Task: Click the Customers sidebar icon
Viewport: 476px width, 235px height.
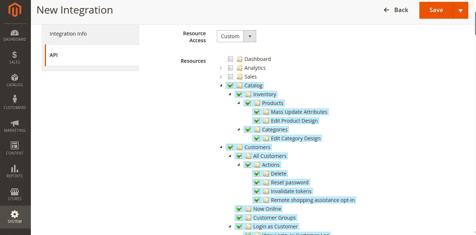Action: (15, 104)
